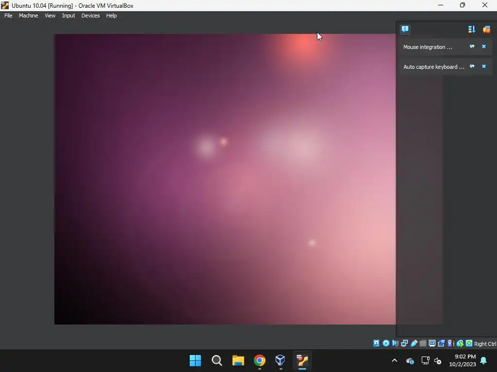
Task: Click inside the Ubuntu guest display
Action: click(x=225, y=179)
